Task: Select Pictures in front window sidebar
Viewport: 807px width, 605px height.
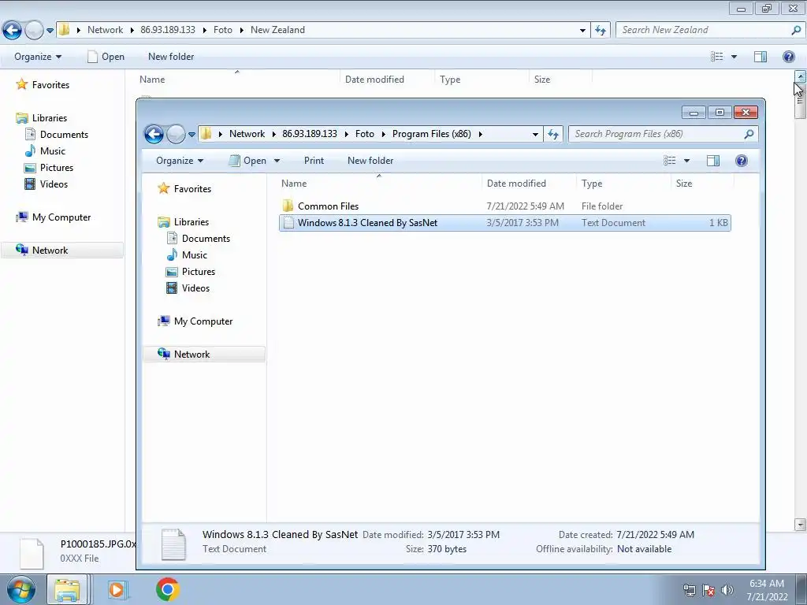Action: [198, 272]
